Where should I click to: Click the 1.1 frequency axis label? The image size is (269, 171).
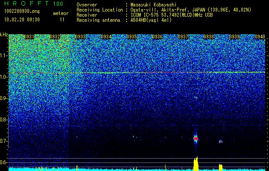pos(3,56)
